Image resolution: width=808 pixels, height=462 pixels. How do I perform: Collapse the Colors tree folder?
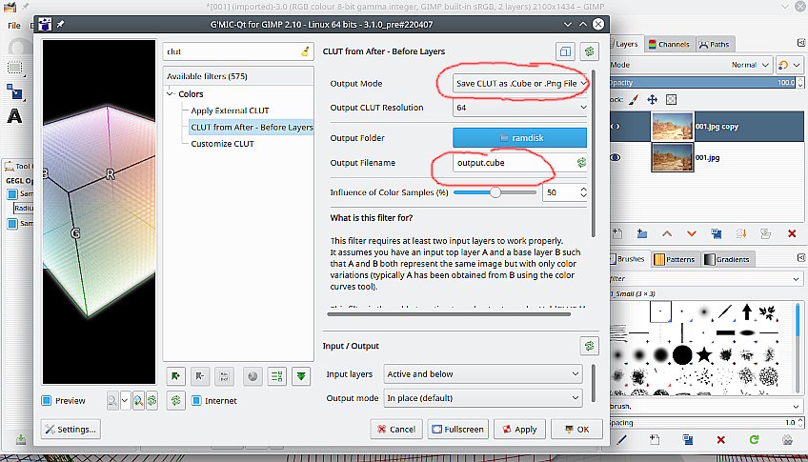point(170,94)
